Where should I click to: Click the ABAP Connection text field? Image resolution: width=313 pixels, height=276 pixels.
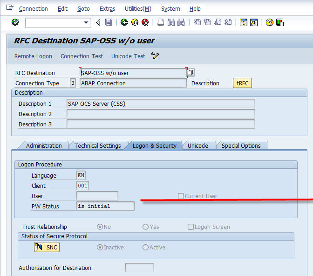[133, 83]
